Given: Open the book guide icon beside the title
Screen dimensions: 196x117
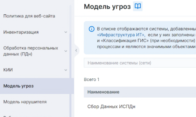Looking at the screenshot, I should (x=137, y=6).
